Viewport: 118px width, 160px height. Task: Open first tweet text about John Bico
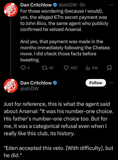64,20
